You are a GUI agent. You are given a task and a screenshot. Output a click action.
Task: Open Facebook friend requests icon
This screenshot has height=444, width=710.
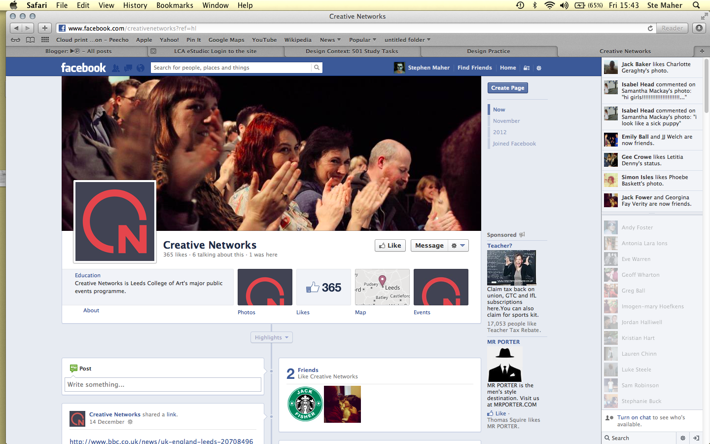[116, 68]
